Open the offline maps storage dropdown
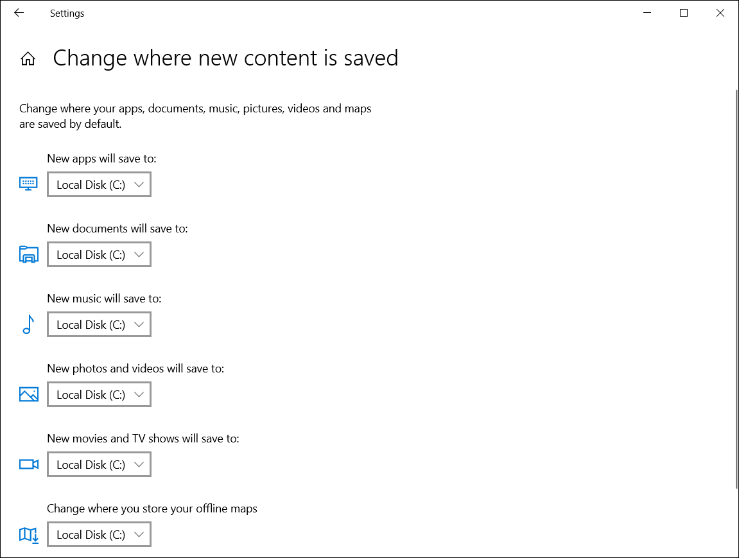 [99, 534]
